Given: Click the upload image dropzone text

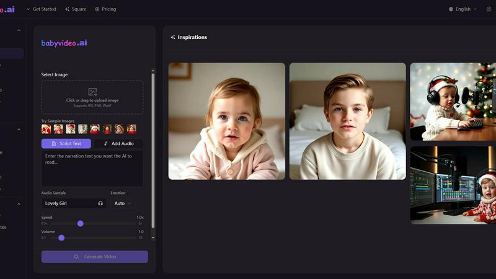Looking at the screenshot, I should 92,100.
